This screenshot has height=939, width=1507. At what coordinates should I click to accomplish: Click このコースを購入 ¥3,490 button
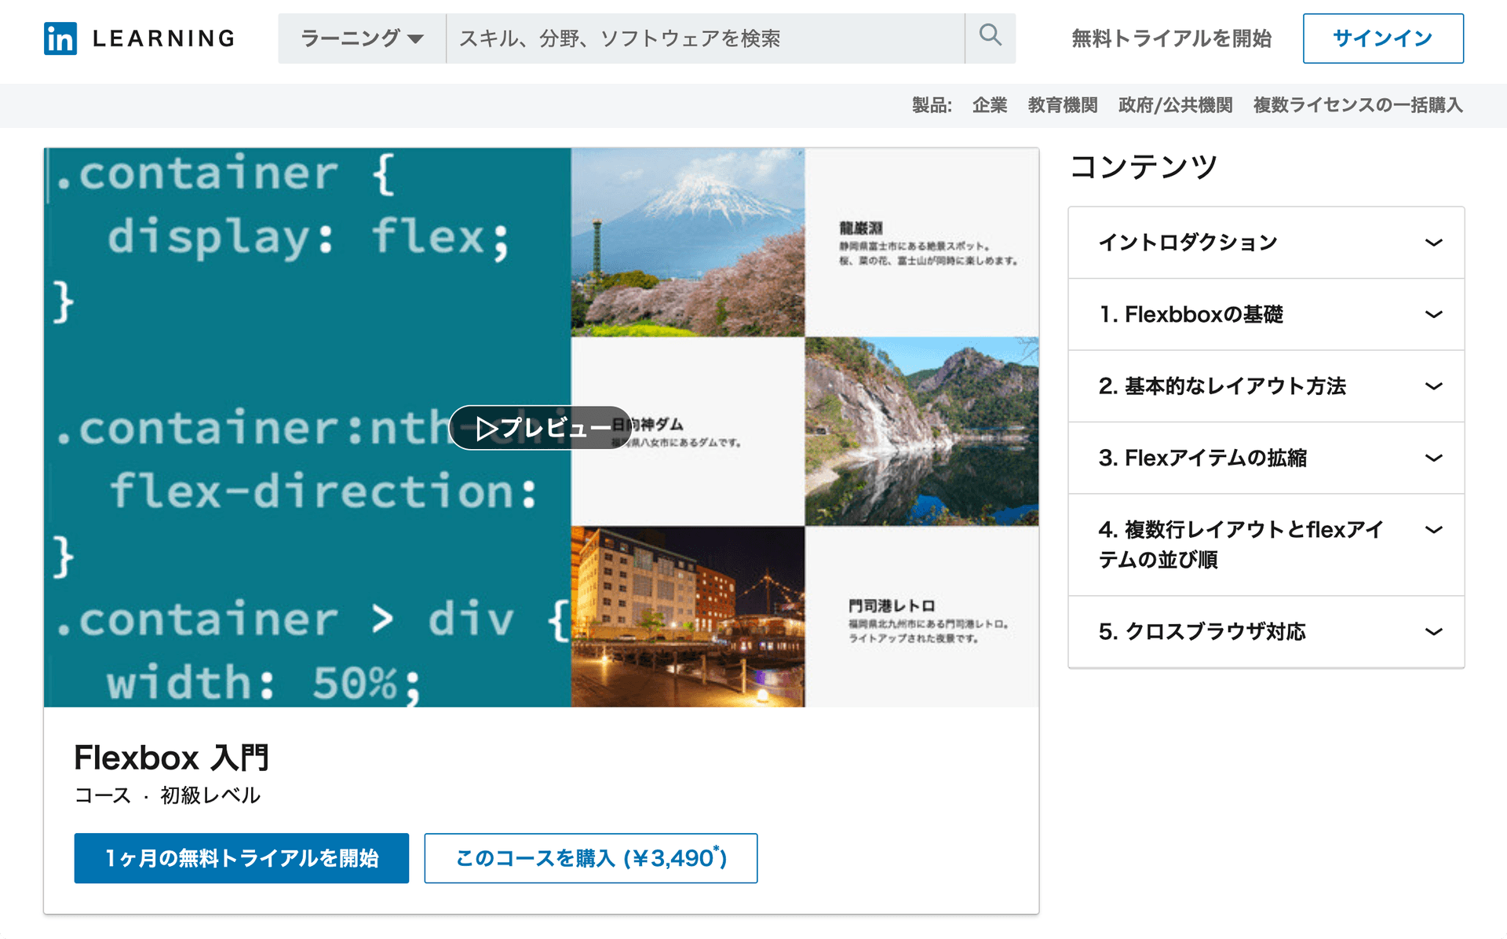590,858
